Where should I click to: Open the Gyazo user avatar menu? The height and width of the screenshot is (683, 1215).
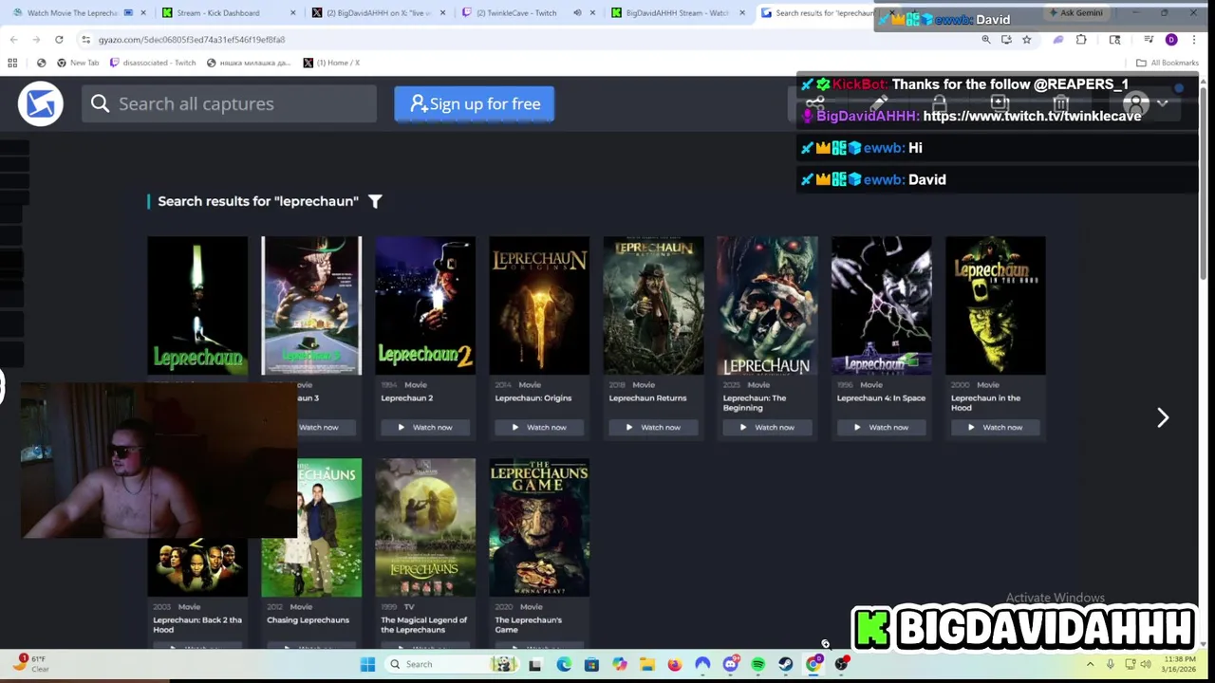point(1136,103)
